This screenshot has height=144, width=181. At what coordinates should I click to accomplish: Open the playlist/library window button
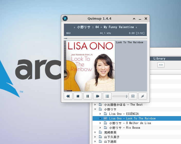point(107,96)
